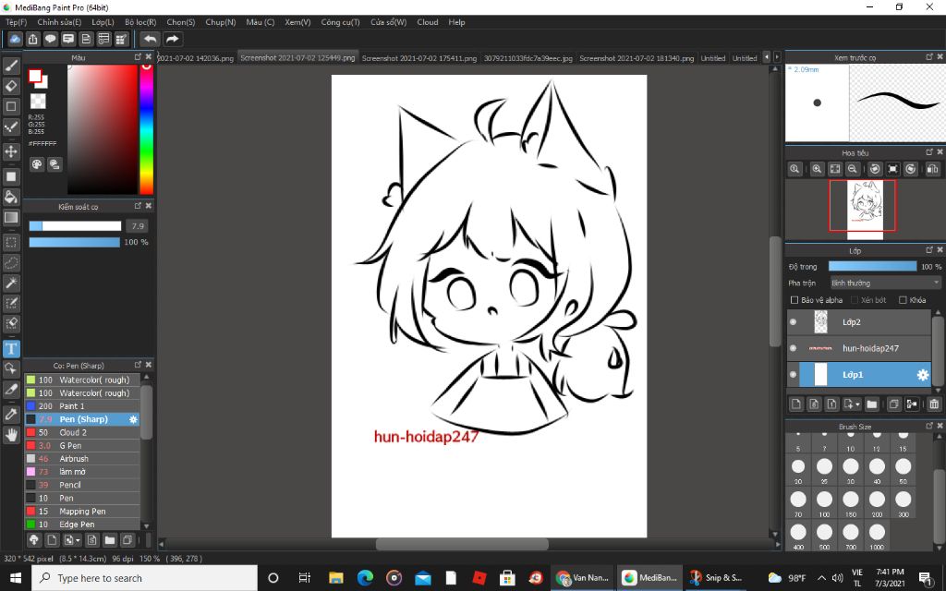Toggle visibility of hun-hoidap247 layer
946x591 pixels.
[x=793, y=348]
